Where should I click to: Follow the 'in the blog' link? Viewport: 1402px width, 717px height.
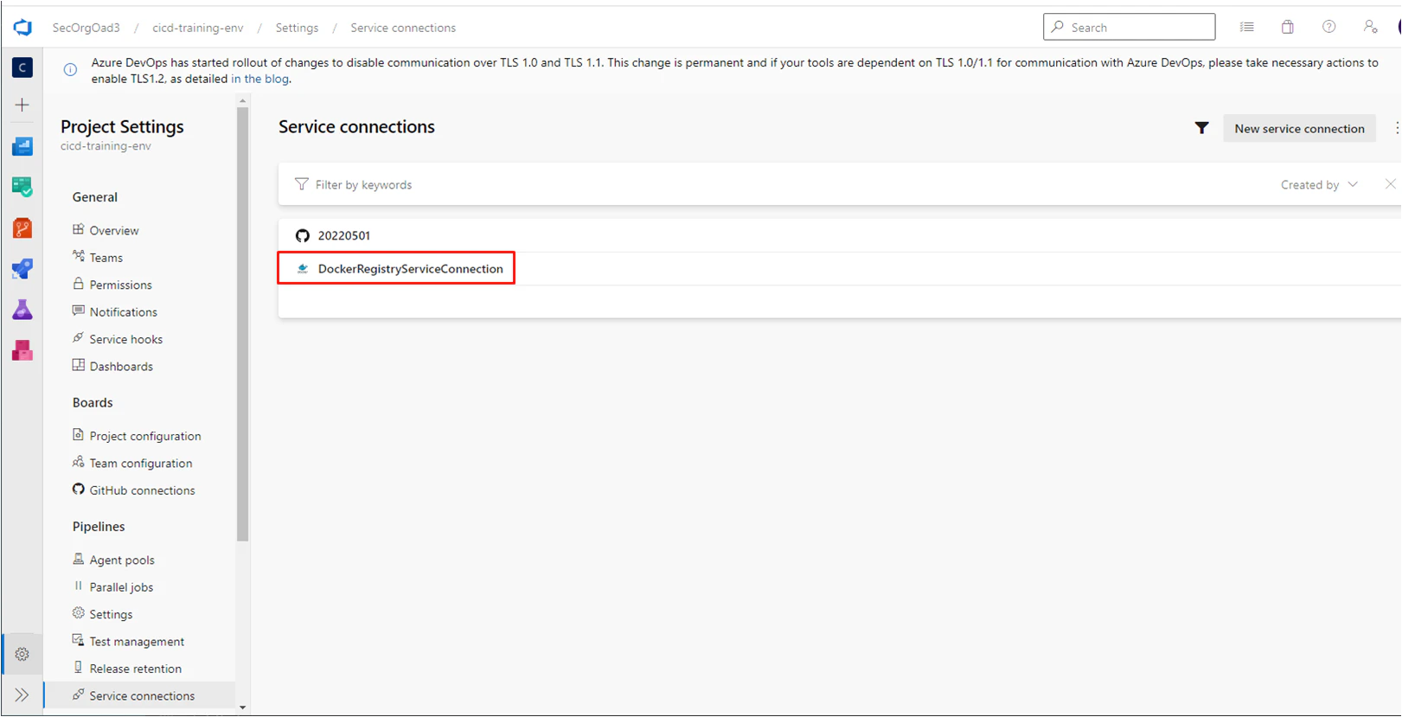click(x=260, y=79)
